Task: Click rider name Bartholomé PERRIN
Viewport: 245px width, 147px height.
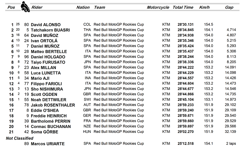Action: click(50, 121)
